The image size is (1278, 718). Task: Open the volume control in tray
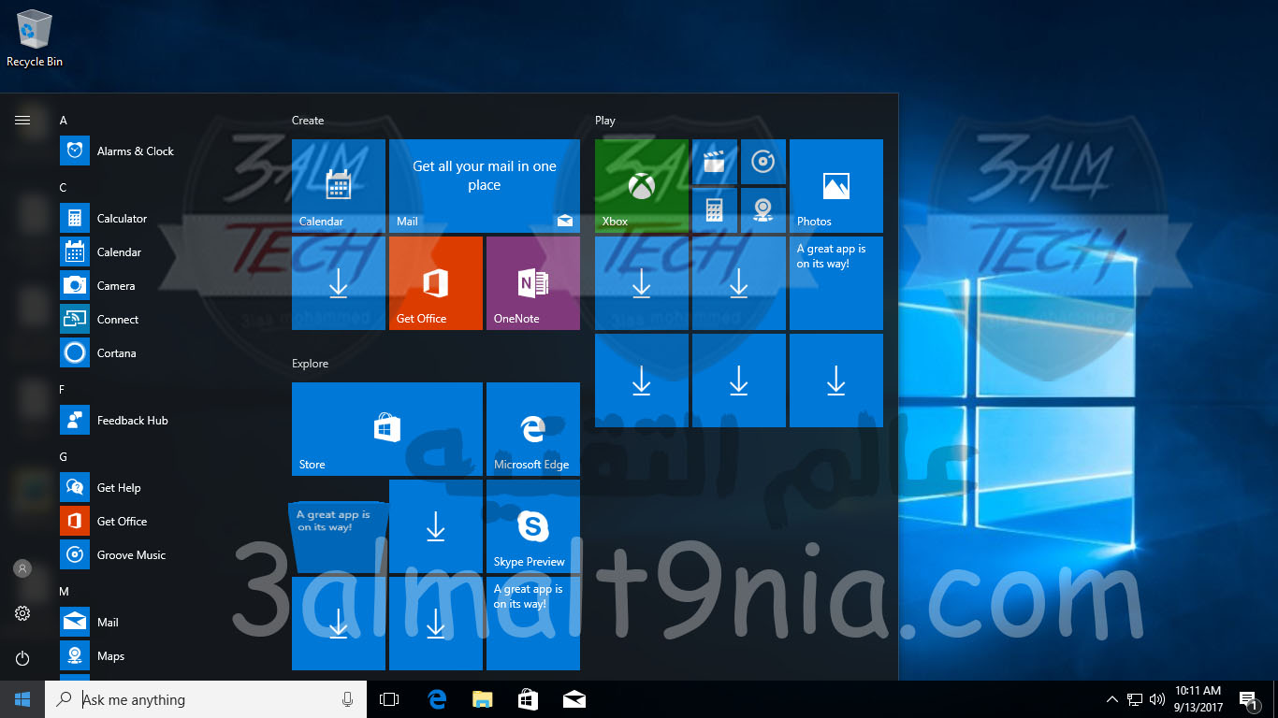1157,699
